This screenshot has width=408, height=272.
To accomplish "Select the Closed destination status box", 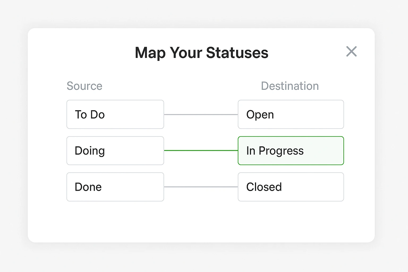I will click(291, 187).
